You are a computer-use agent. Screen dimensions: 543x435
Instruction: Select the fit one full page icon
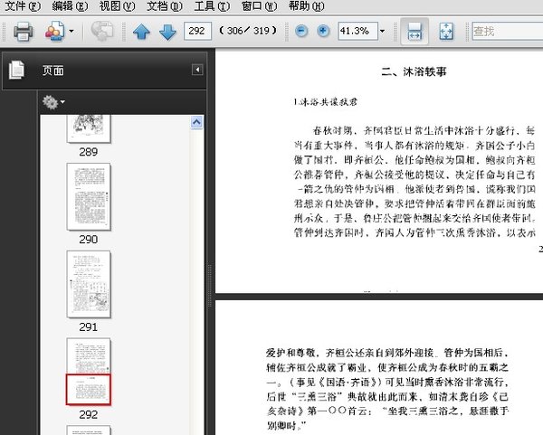[x=446, y=32]
